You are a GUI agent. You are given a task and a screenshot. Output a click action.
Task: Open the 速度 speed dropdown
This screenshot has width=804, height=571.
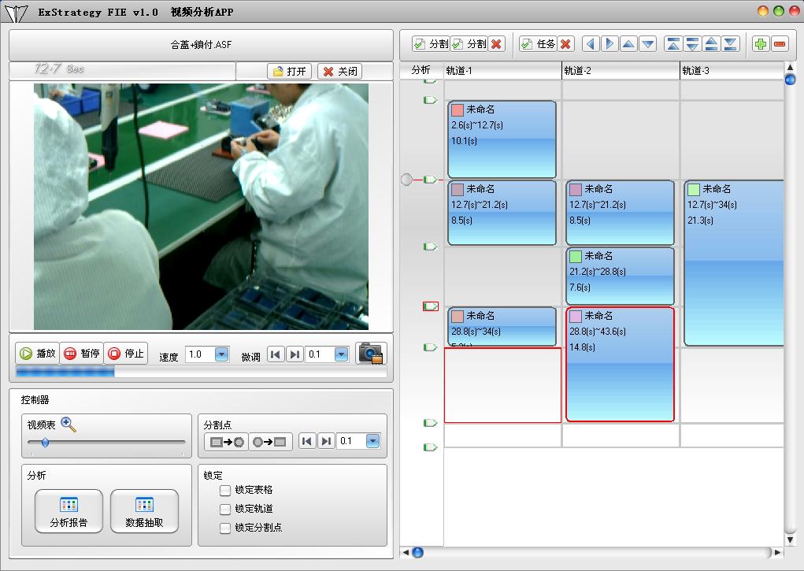(221, 354)
